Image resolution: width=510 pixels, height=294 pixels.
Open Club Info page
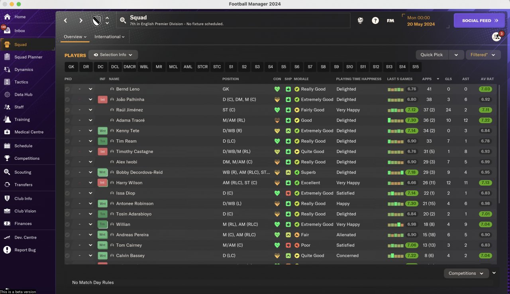click(x=23, y=198)
